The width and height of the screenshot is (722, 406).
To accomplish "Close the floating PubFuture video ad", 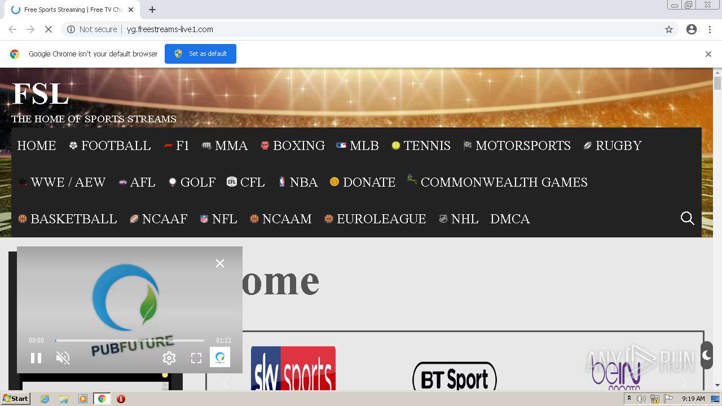I will point(220,263).
